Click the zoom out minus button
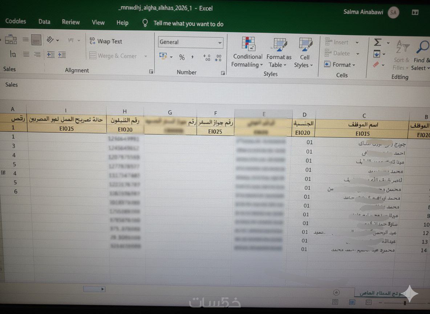This screenshot has width=430, height=314. (x=380, y=302)
